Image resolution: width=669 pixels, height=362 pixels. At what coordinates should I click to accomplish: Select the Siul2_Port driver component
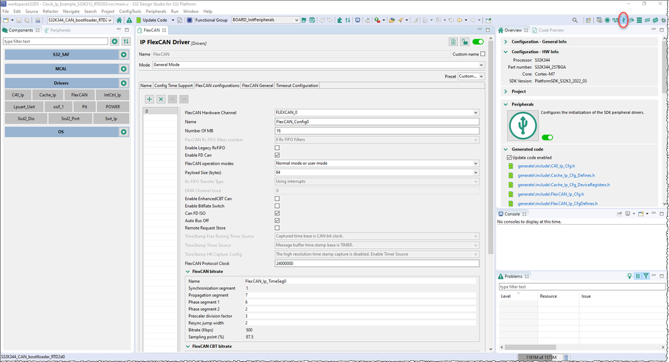(x=70, y=119)
